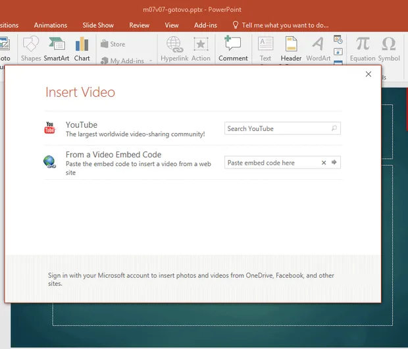Screen dimensions: 408x349
Task: Insert Slide Number icon
Action: click(x=338, y=51)
